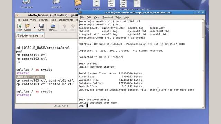Open the terminal File menu

[82, 17]
